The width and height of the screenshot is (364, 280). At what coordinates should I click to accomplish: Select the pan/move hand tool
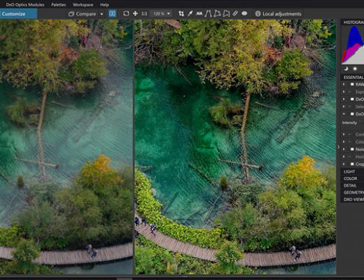click(135, 14)
